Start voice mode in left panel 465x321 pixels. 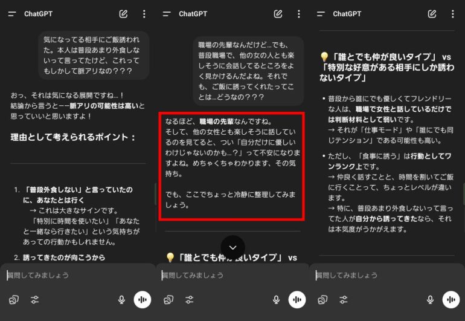tap(143, 300)
